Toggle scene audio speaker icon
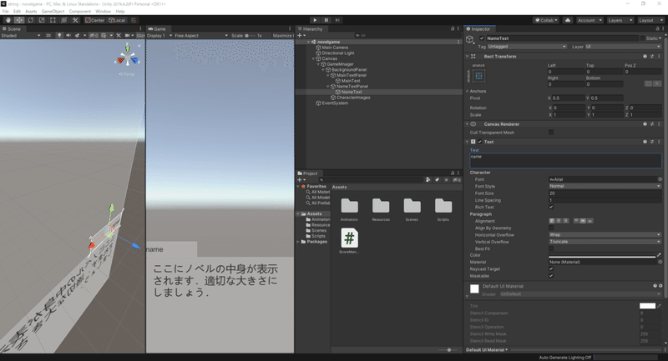This screenshot has width=668, height=361. 68,35
